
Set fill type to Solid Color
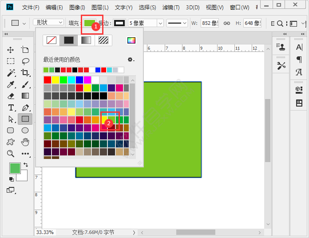pos(68,40)
